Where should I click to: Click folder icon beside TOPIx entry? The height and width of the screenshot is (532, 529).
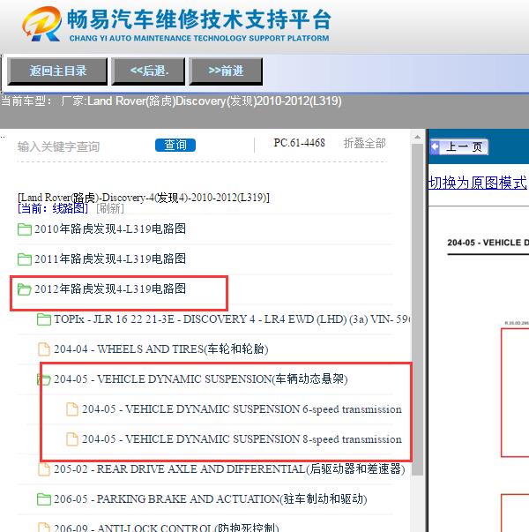click(44, 319)
